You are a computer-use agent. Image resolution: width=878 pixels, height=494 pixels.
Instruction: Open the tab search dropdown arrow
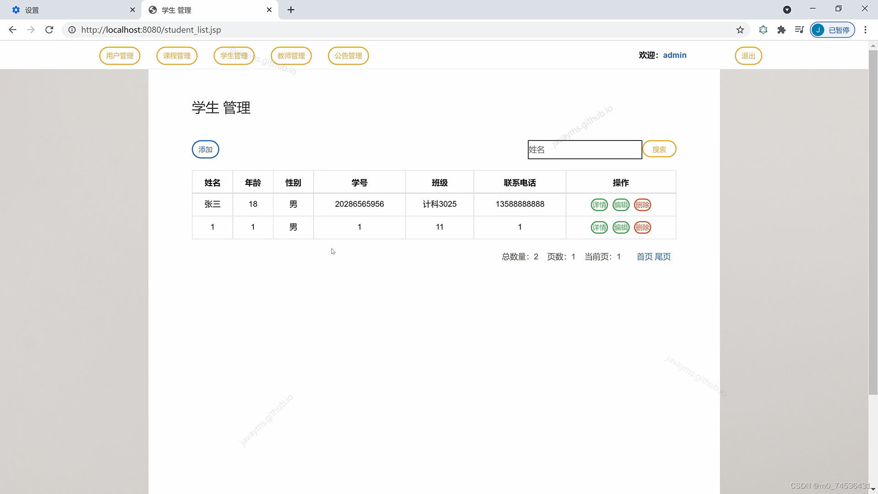pos(787,10)
